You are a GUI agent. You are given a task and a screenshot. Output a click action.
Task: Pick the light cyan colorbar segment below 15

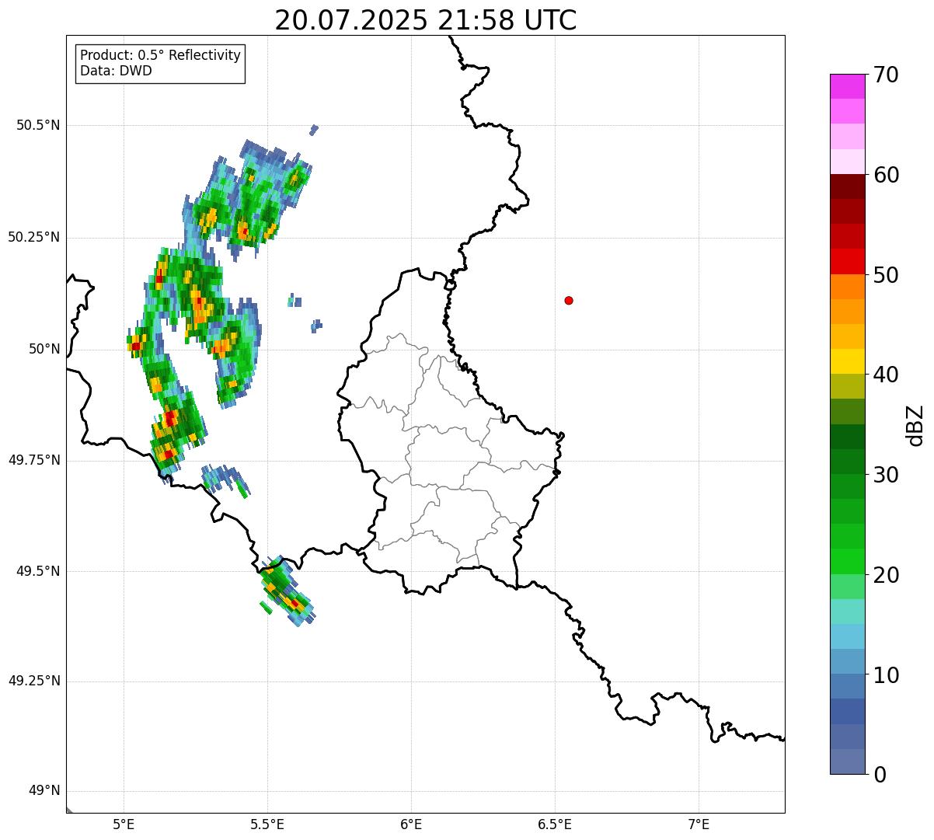(x=848, y=636)
